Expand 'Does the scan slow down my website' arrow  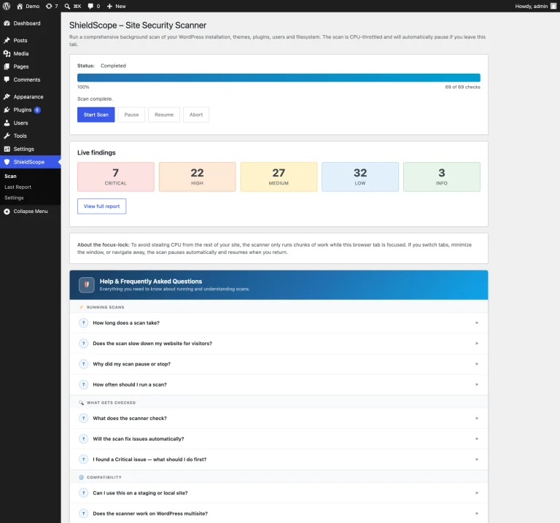click(477, 344)
